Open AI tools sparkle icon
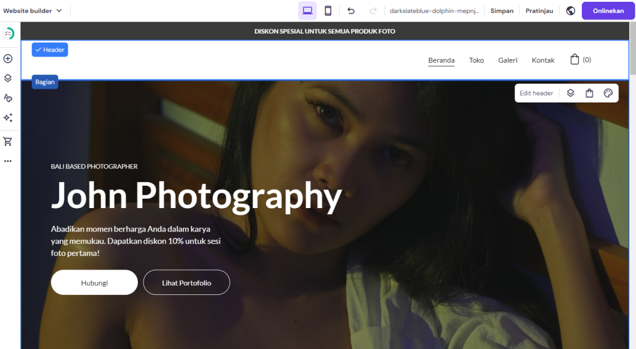The height and width of the screenshot is (349, 636). [8, 118]
